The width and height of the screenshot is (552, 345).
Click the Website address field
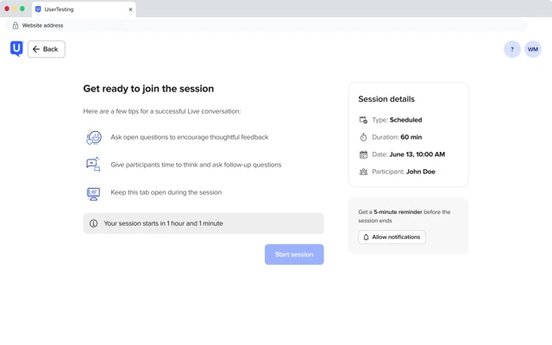pyautogui.click(x=267, y=25)
